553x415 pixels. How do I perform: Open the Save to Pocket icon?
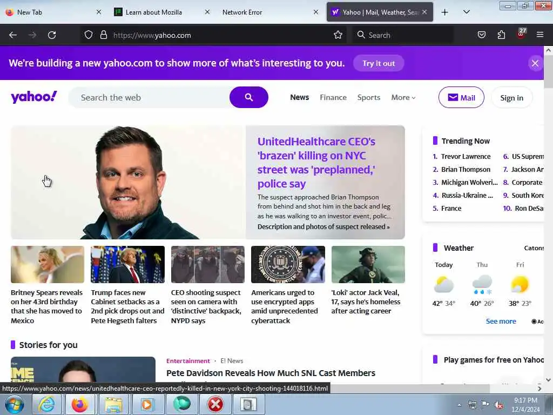tap(481, 35)
